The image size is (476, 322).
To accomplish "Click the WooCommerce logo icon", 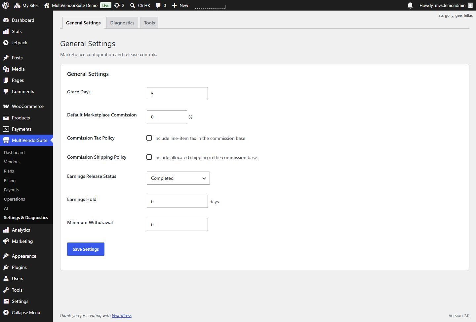I will pyautogui.click(x=6, y=106).
